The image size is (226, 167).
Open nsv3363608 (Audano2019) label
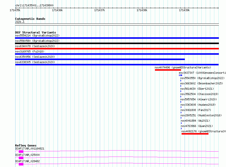198,105
